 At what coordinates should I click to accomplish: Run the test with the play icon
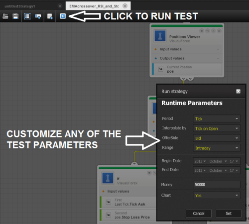pyautogui.click(x=63, y=16)
